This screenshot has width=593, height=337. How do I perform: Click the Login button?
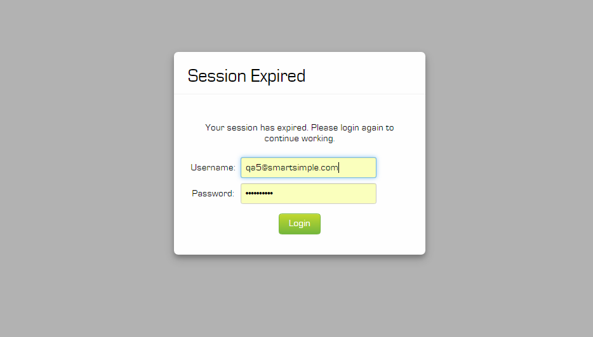click(299, 224)
